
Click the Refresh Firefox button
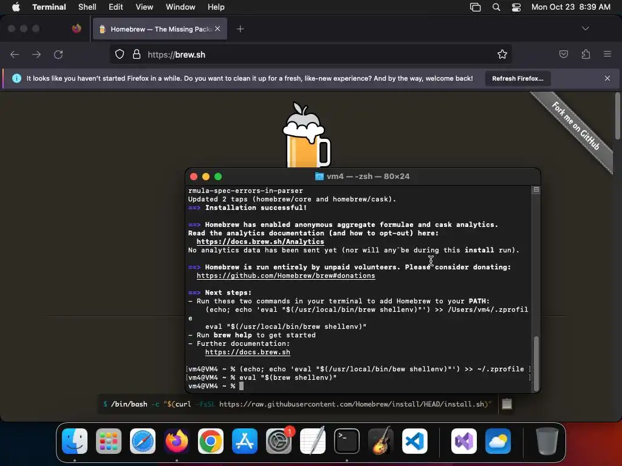pyautogui.click(x=518, y=78)
